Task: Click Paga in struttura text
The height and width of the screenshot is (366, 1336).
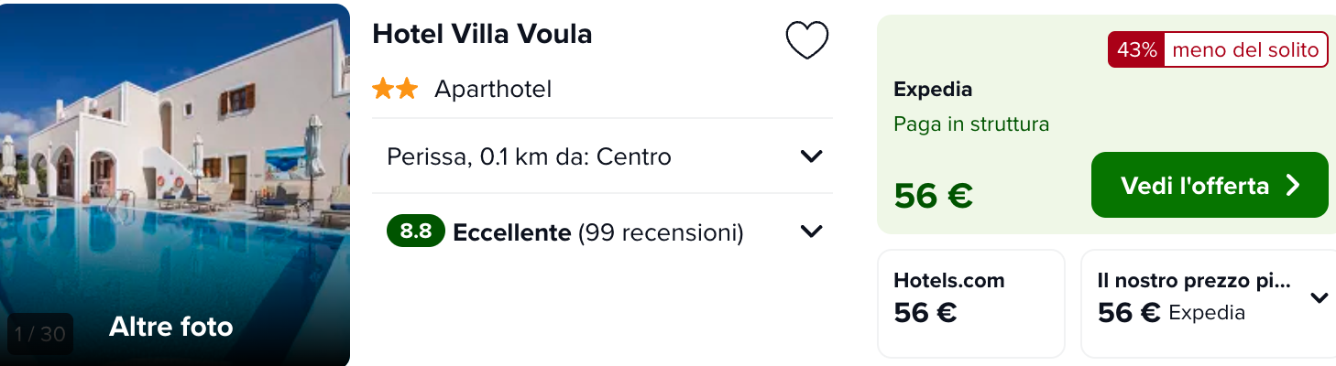Action: tap(971, 124)
